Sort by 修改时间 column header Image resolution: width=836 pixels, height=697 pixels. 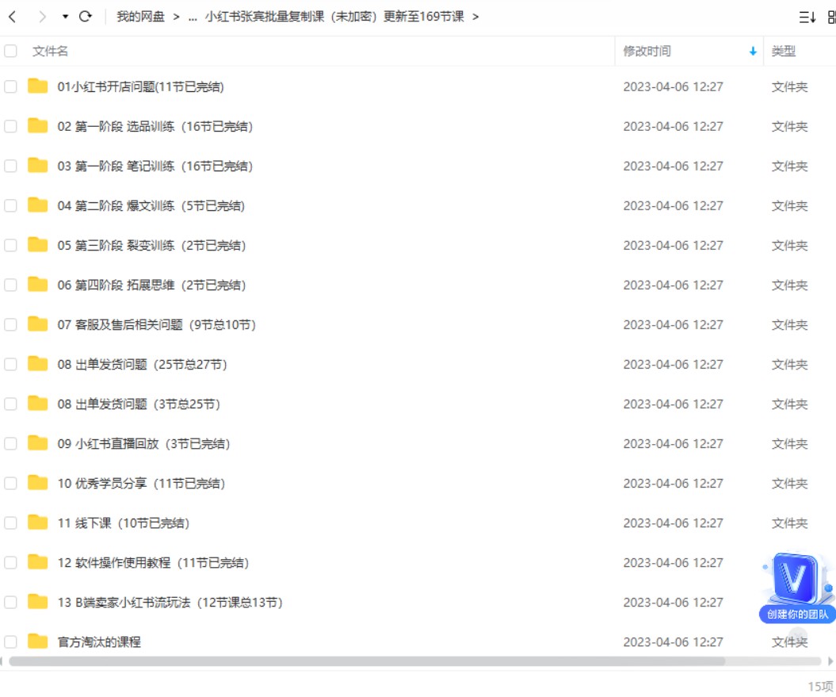point(647,52)
